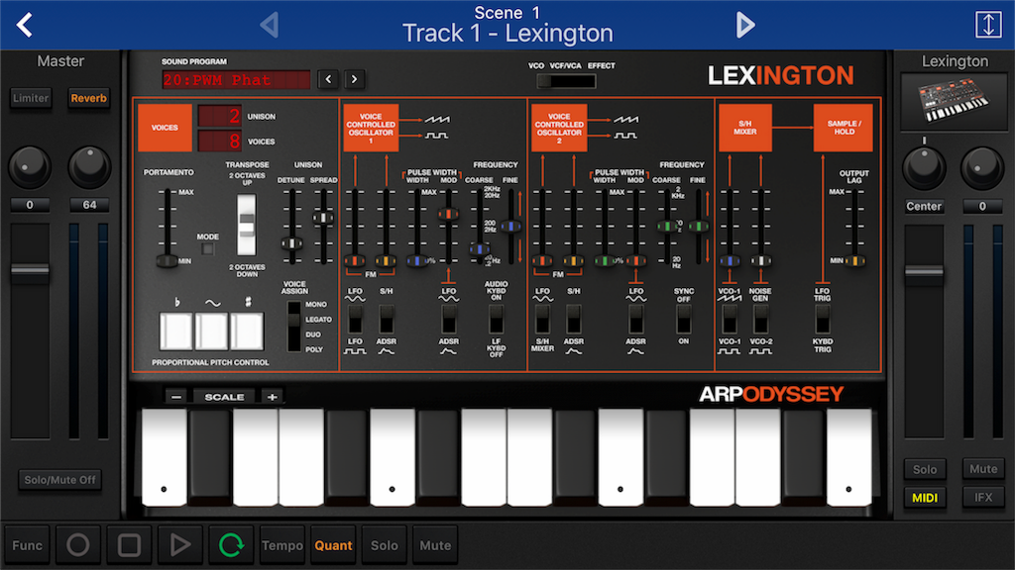The width and height of the screenshot is (1015, 570).
Task: Click the Unison count display showing 2
Action: pos(219,117)
